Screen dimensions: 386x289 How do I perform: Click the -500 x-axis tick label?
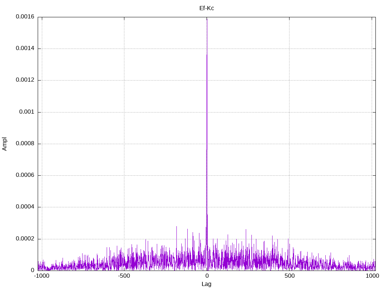click(x=124, y=276)
